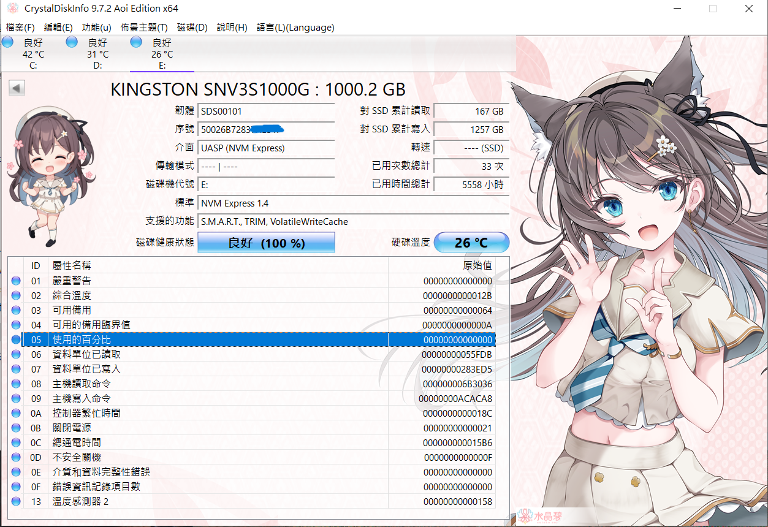Image resolution: width=768 pixels, height=527 pixels.
Task: Open the 檔案(F) menu
Action: tap(20, 28)
